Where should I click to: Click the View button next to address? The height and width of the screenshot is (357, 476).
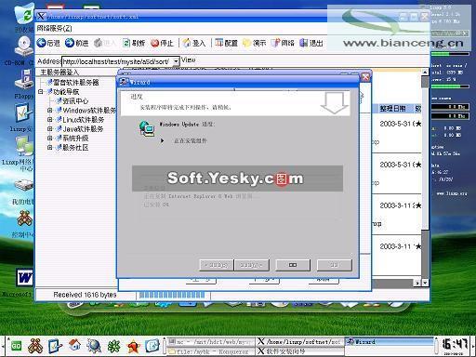[188, 59]
